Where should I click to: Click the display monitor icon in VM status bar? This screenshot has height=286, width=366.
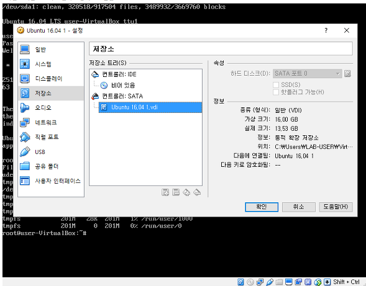[289, 282]
